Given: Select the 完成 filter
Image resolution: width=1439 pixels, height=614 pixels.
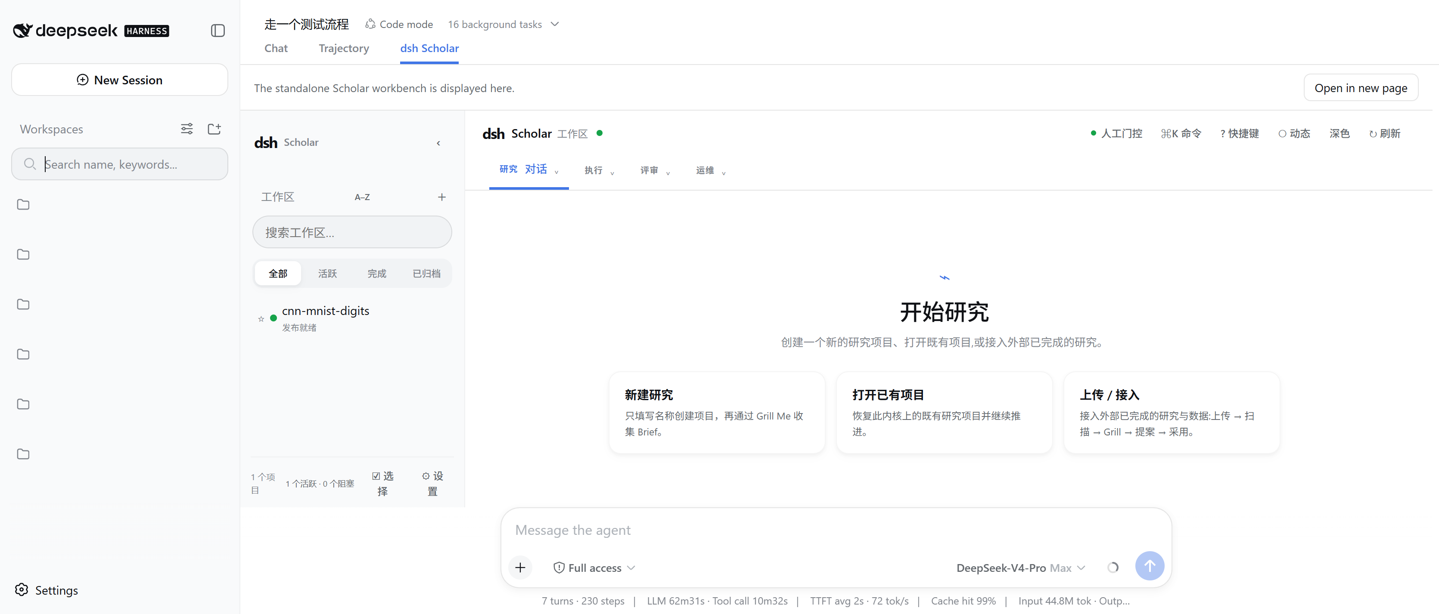Looking at the screenshot, I should (x=376, y=274).
